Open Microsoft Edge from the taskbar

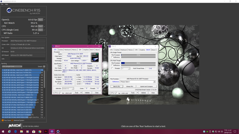pyautogui.click(x=15, y=131)
